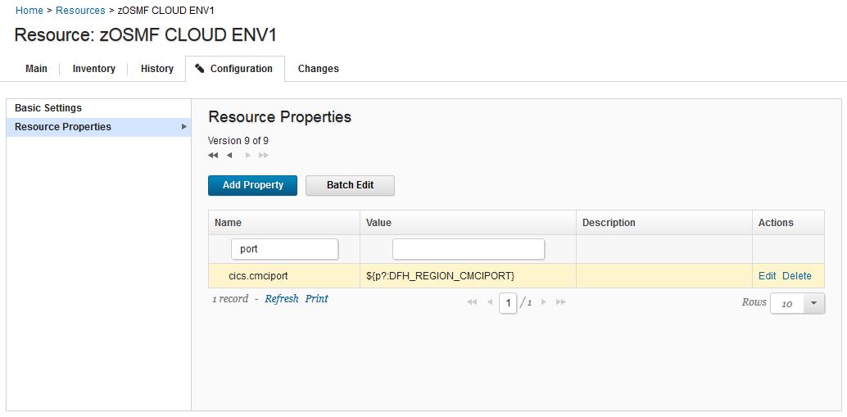The image size is (847, 417).
Task: Switch to the Inventory tab
Action: (94, 69)
